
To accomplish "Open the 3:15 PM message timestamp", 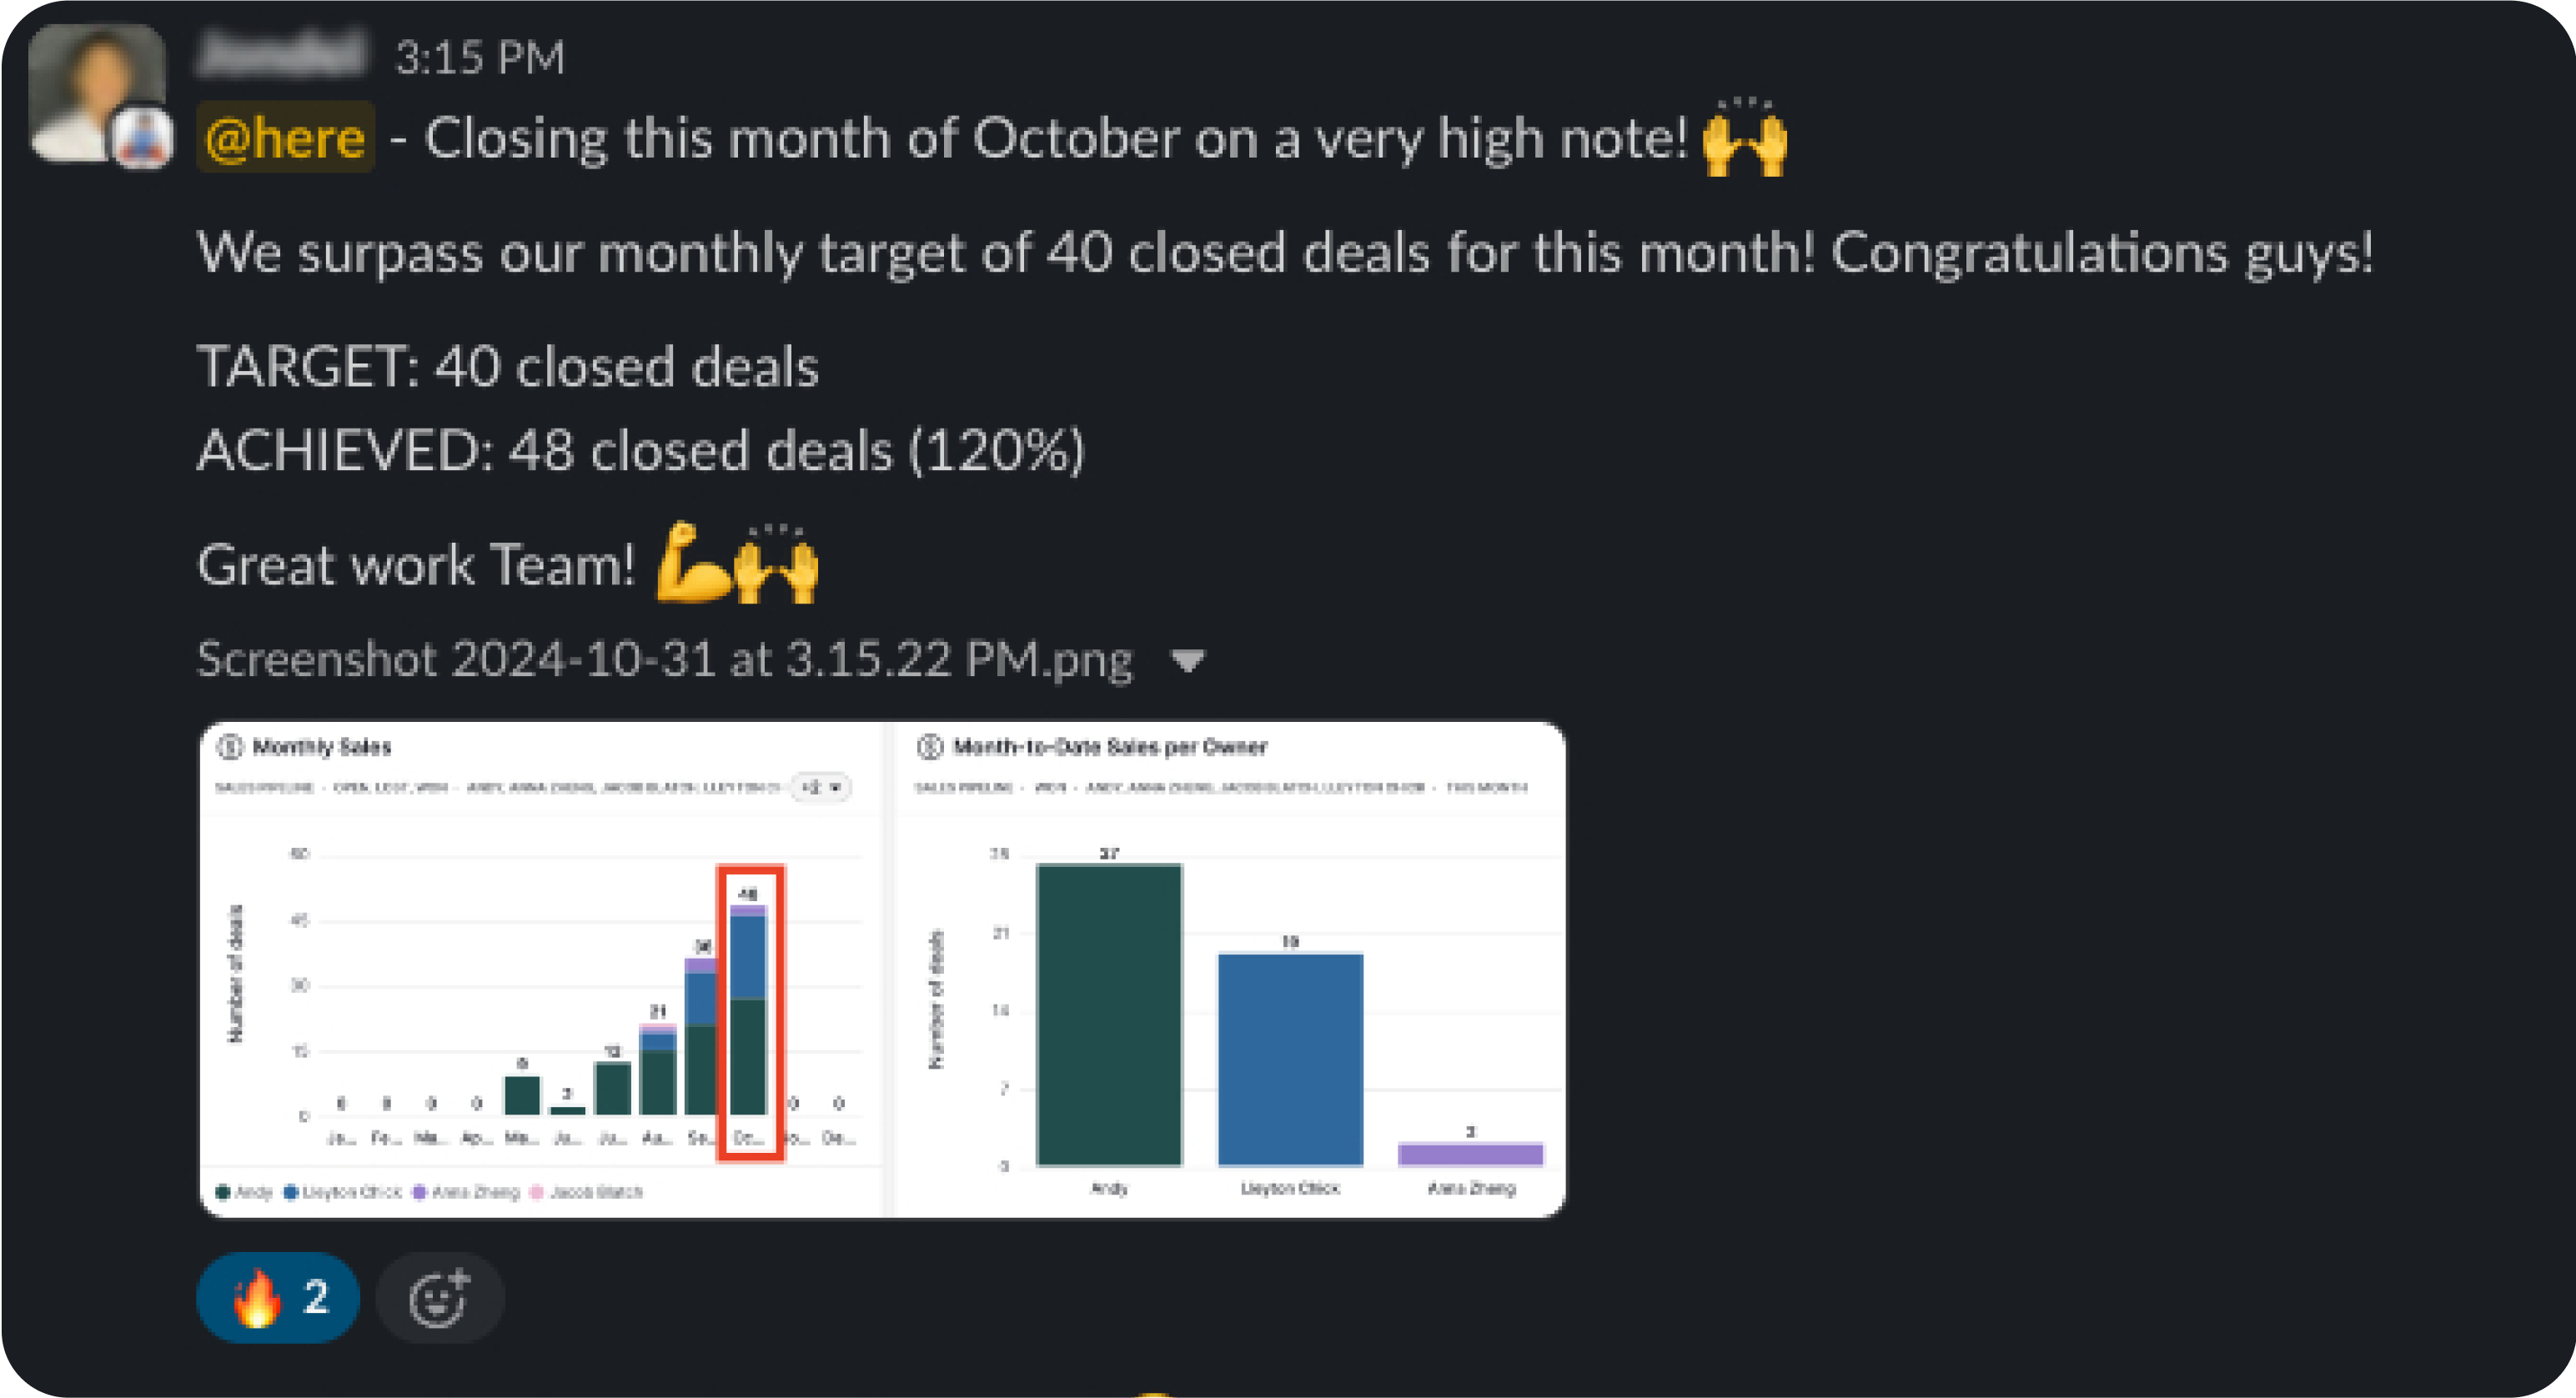I will (480, 57).
